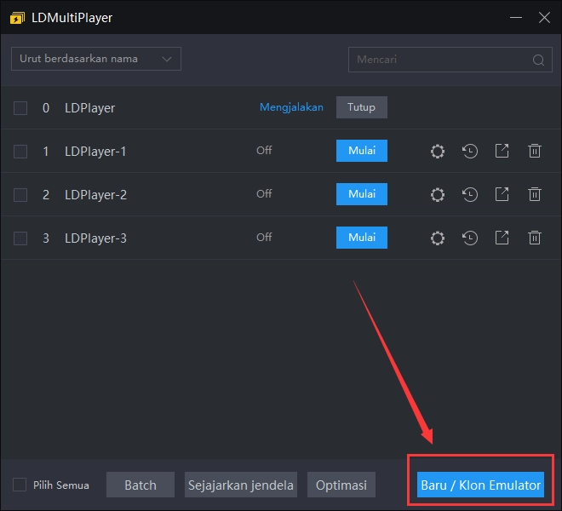The image size is (562, 511).
Task: Tick the checkbox for LDPlayer-3
Action: pyautogui.click(x=20, y=238)
